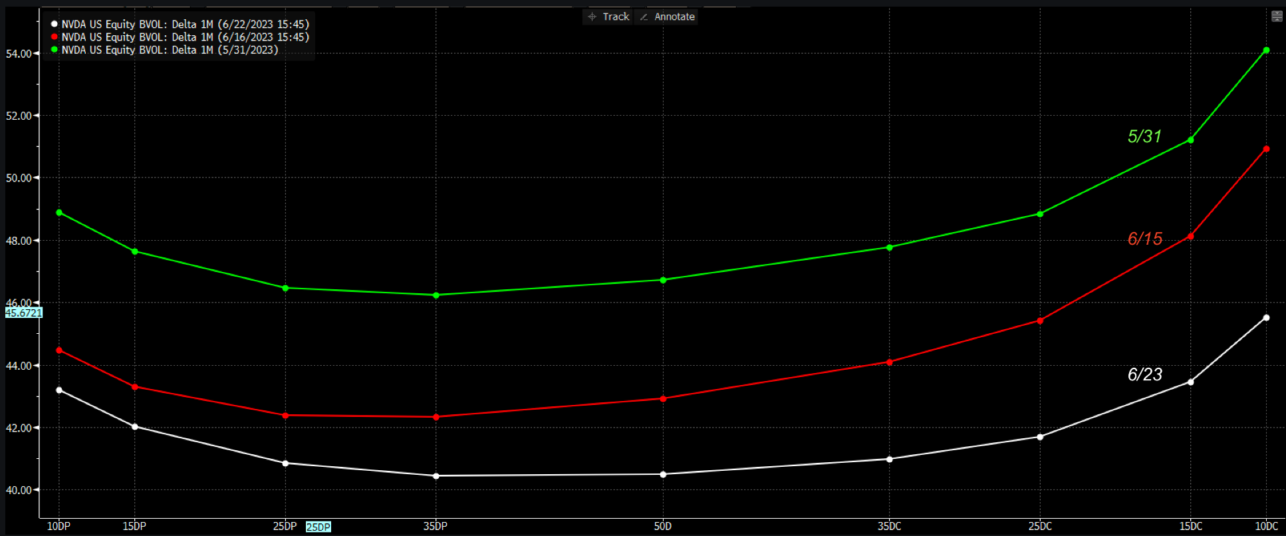Select the green curve data point at 10DC
This screenshot has width=1286, height=536.
tap(1266, 50)
